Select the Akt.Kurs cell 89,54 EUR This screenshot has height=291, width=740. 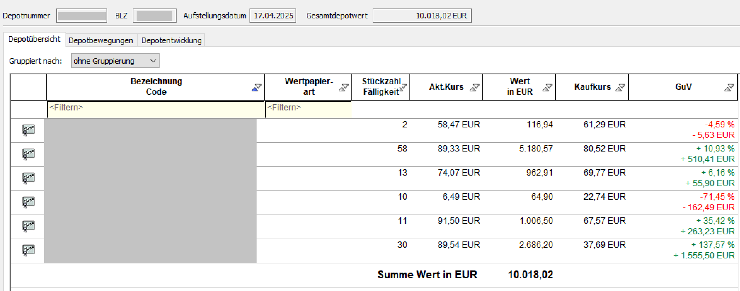pyautogui.click(x=459, y=245)
